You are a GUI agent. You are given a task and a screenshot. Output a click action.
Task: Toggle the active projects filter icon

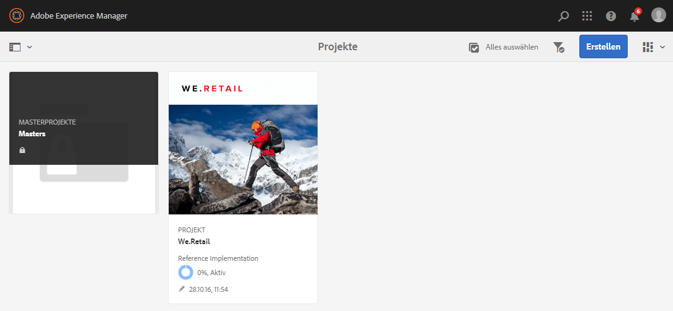point(558,47)
